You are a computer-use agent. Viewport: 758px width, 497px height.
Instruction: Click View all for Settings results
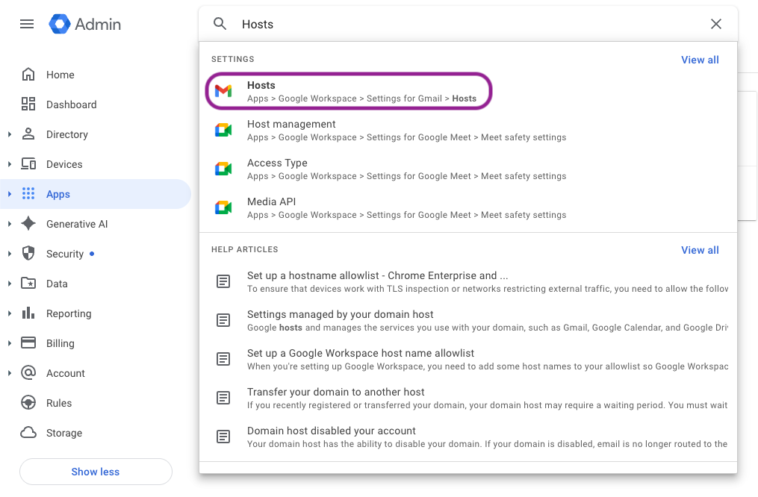(x=700, y=60)
